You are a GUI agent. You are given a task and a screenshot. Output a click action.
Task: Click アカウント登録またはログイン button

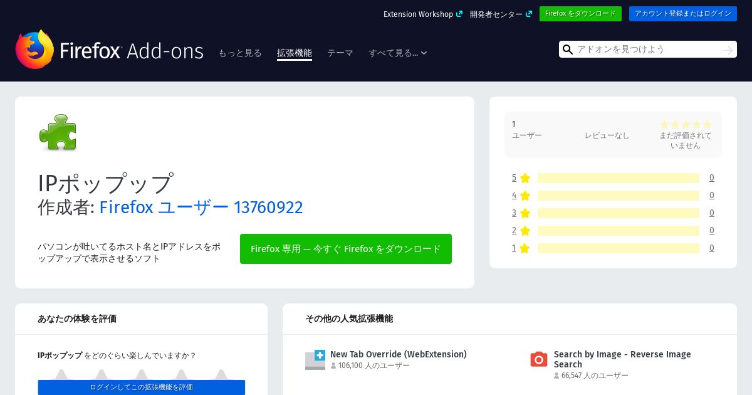click(x=683, y=14)
